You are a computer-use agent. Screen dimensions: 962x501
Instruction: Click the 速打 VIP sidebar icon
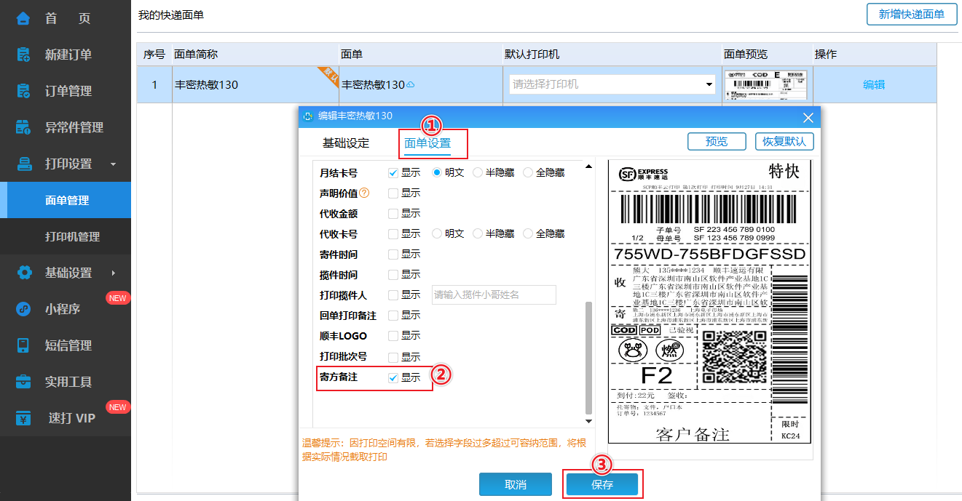pos(23,418)
